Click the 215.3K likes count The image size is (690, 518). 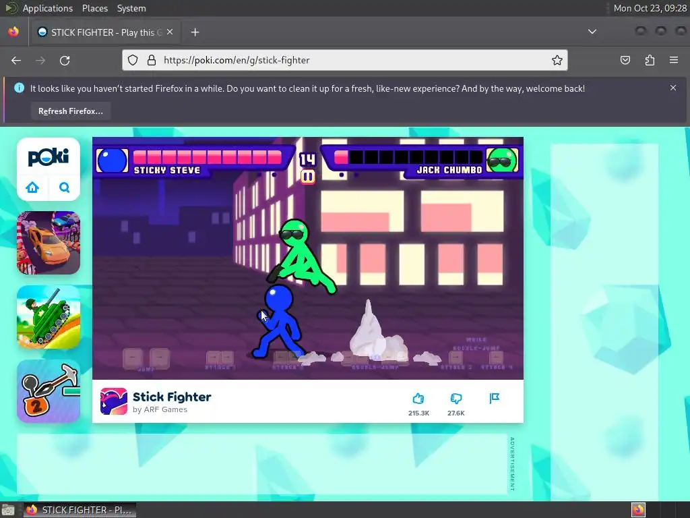coord(418,413)
